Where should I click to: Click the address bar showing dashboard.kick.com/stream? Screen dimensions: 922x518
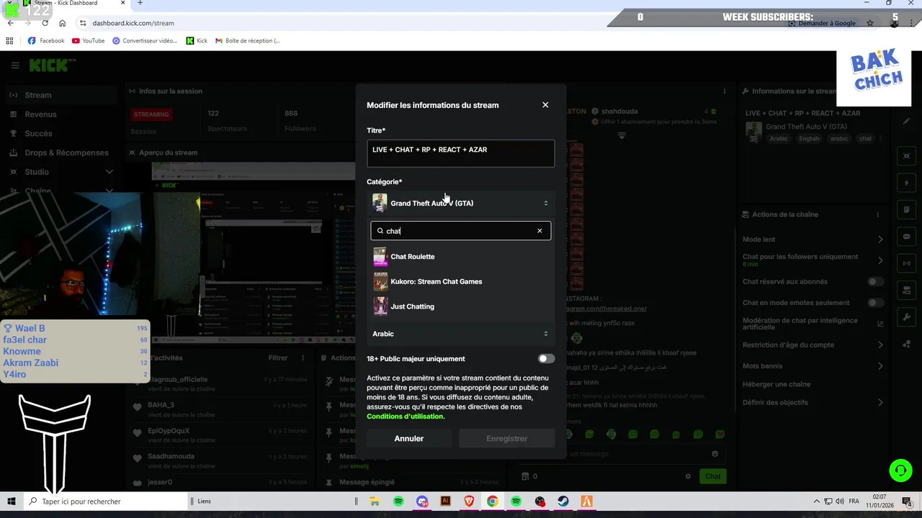point(133,23)
